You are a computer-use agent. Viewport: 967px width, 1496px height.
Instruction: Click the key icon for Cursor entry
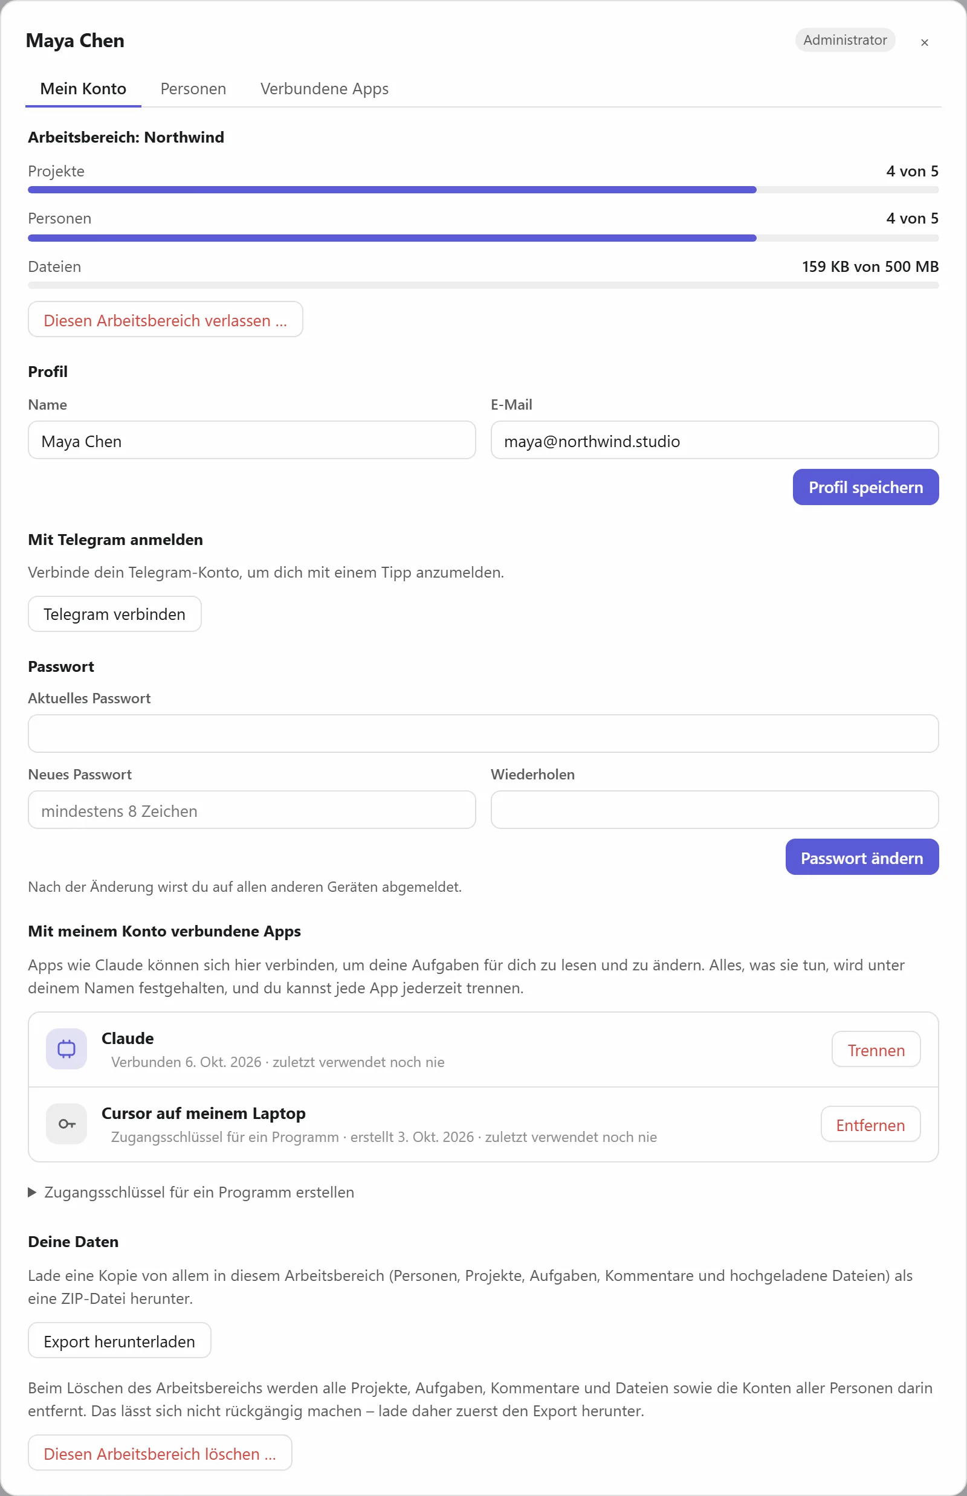(66, 1124)
